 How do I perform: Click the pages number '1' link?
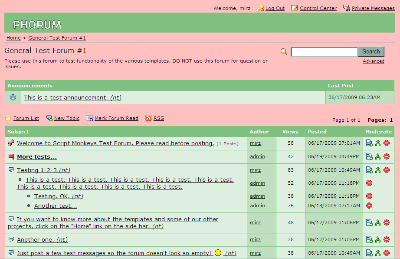[391, 120]
